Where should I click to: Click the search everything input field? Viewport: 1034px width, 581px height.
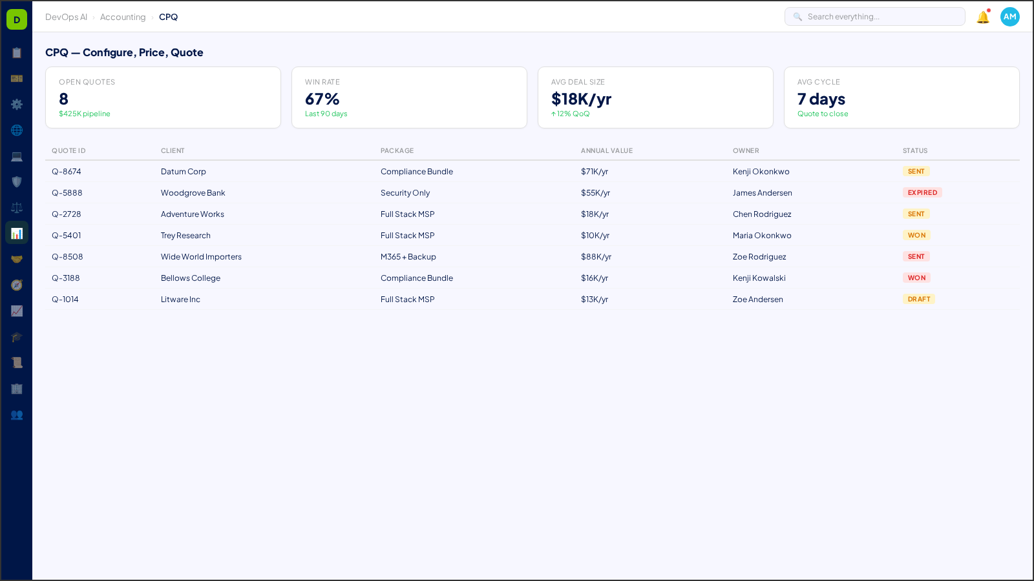(x=874, y=16)
